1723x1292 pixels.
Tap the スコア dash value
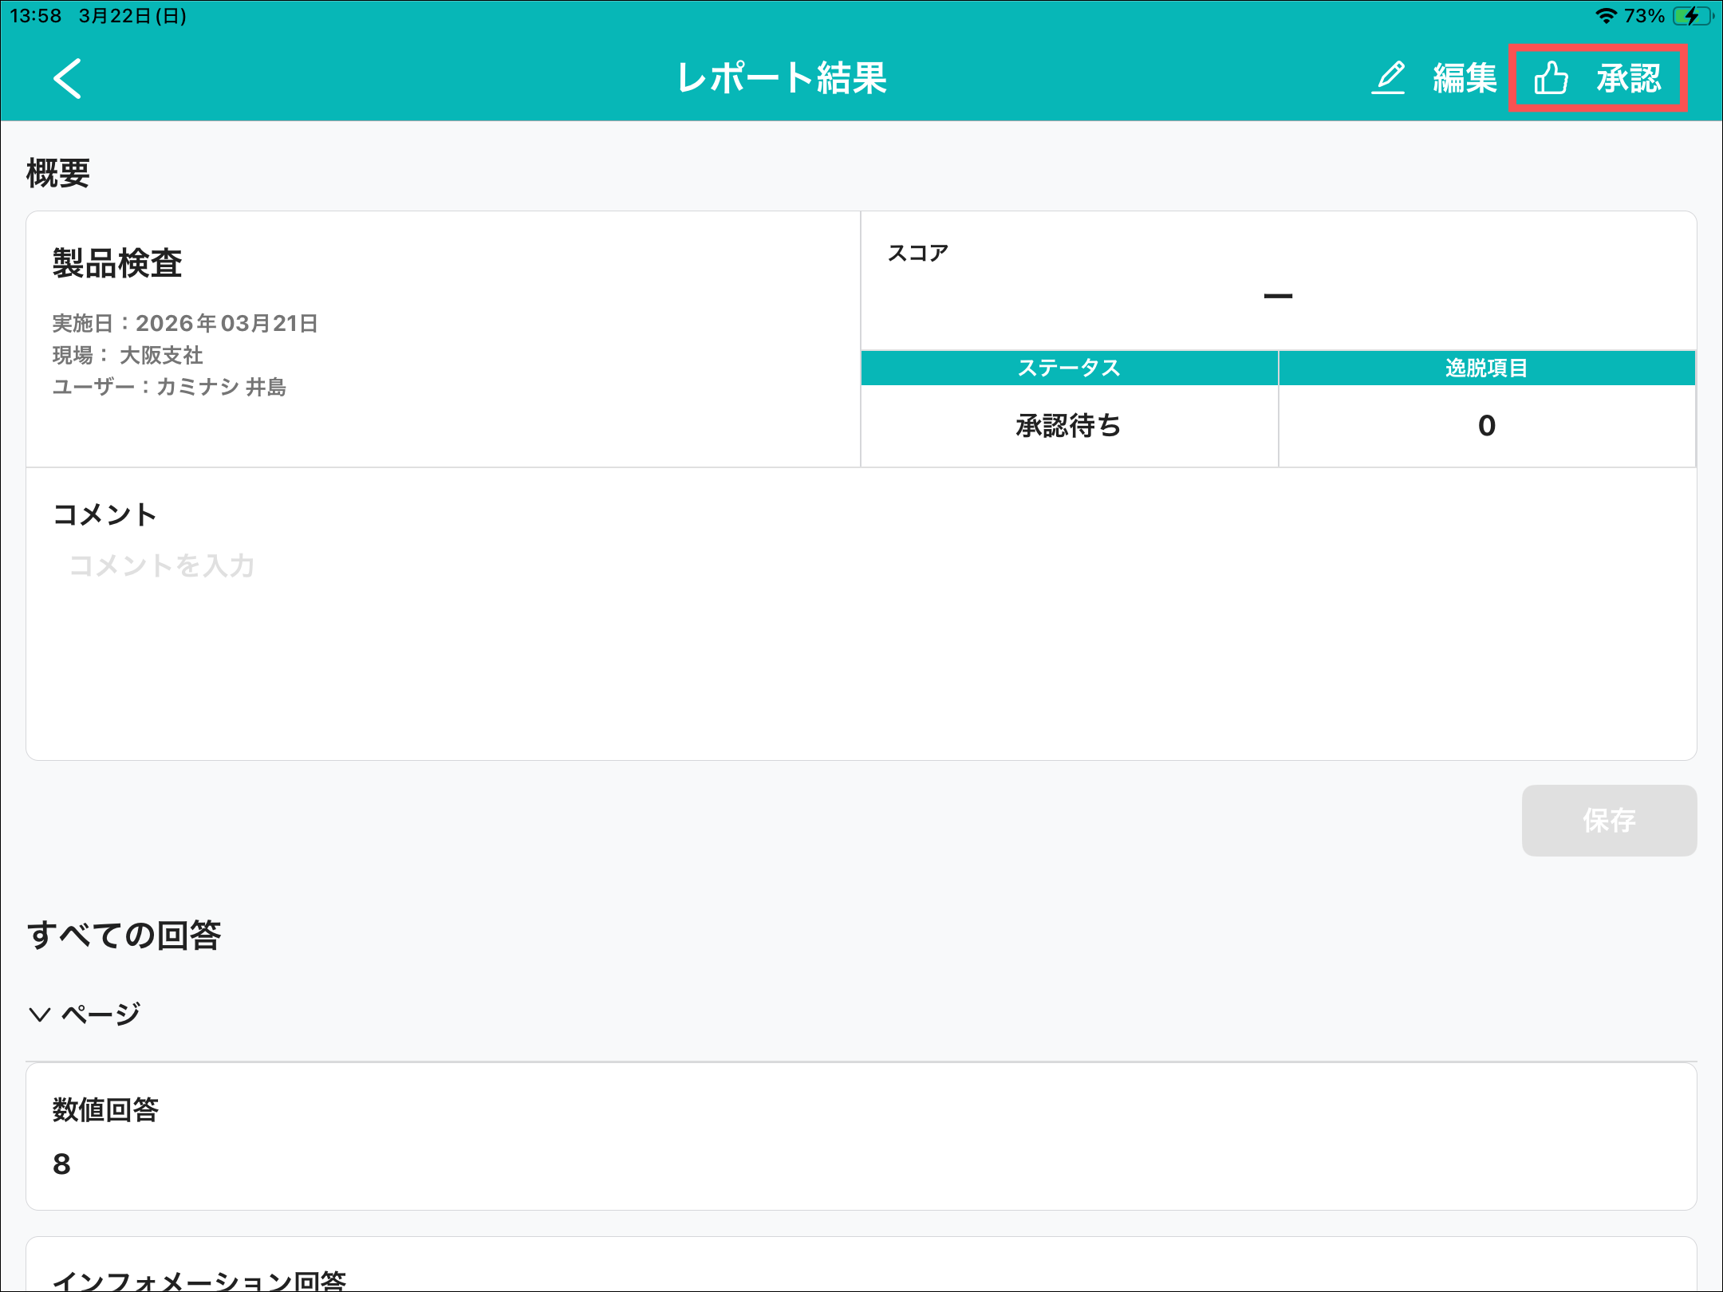click(x=1277, y=296)
